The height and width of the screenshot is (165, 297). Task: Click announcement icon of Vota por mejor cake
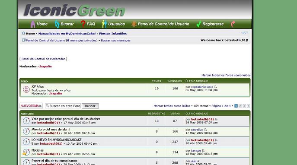point(26,121)
